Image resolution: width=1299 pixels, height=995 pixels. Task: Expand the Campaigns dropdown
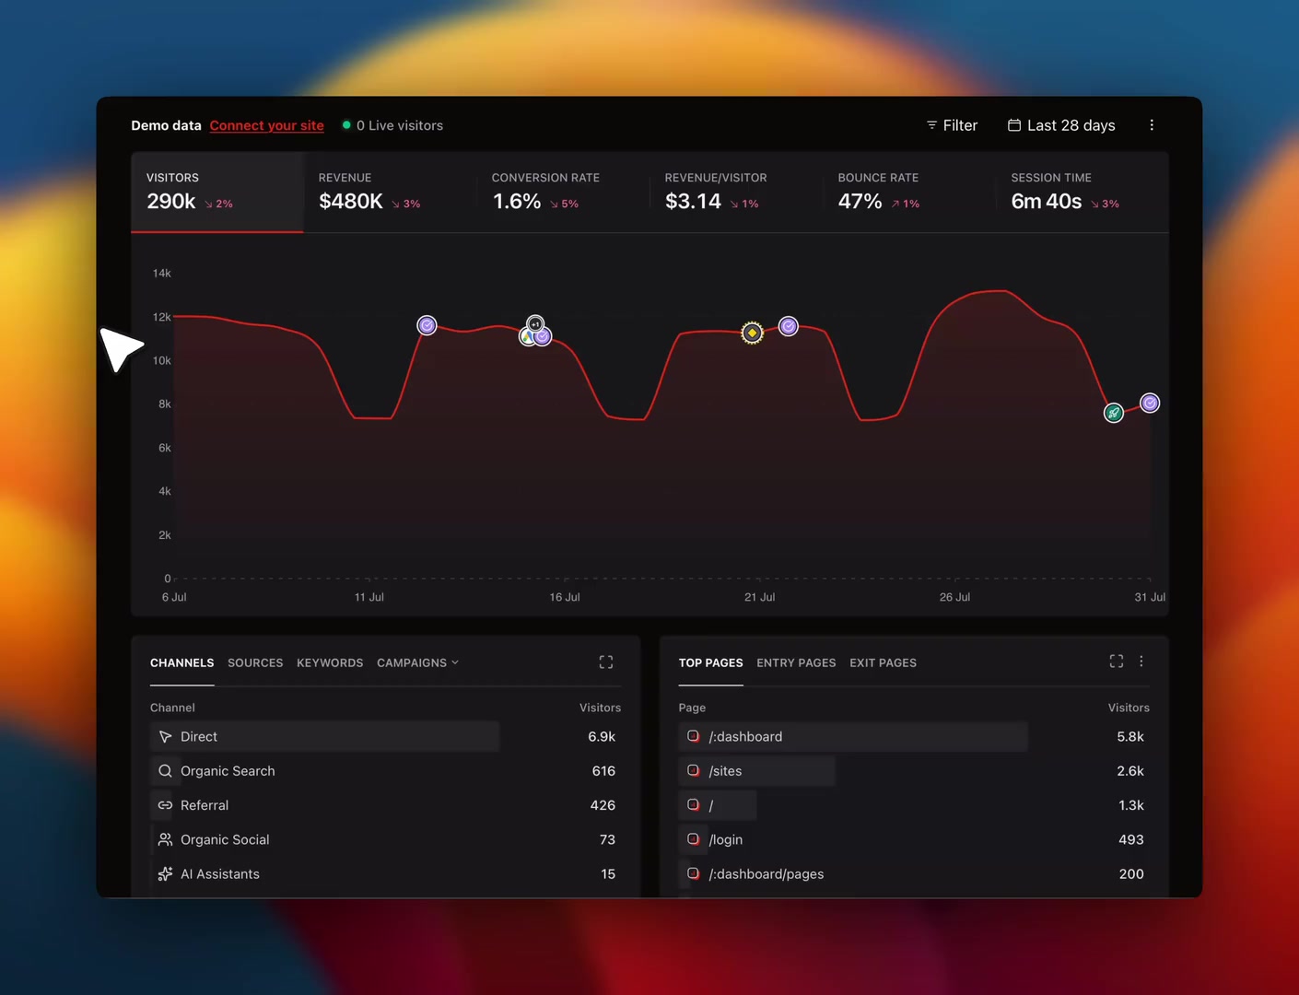pos(417,662)
